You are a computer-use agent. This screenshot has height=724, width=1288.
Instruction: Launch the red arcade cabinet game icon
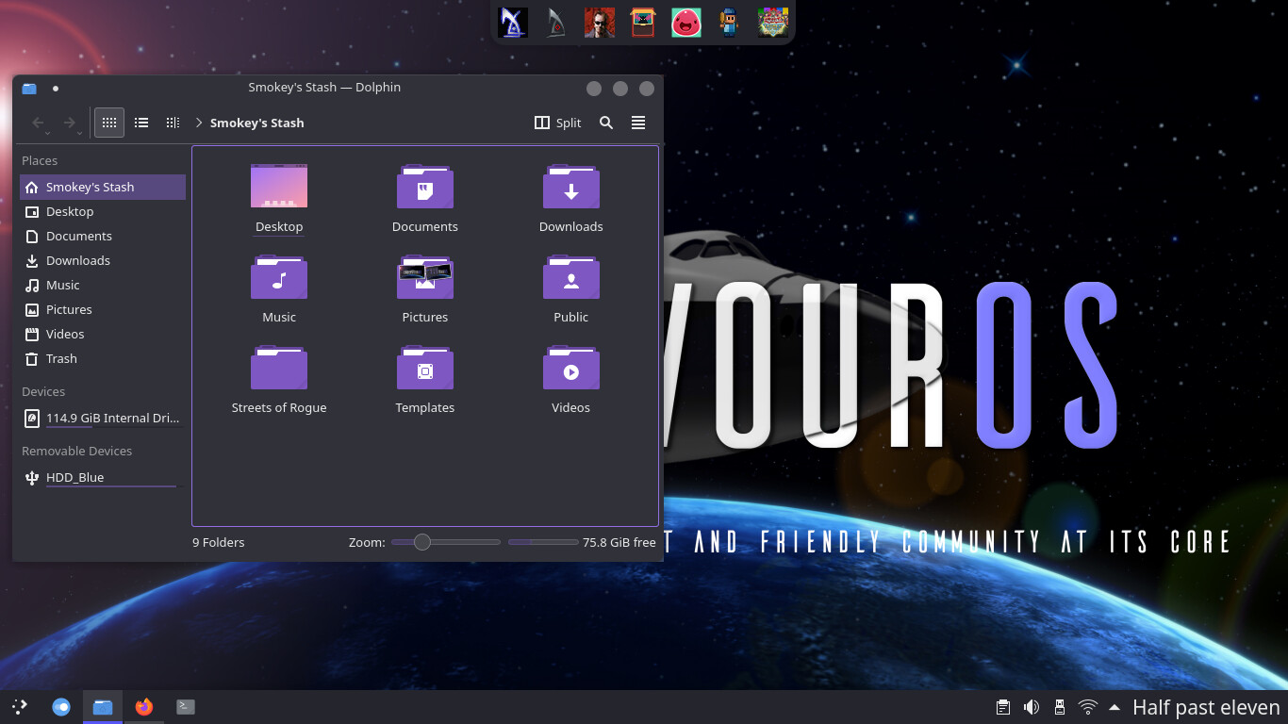click(643, 23)
